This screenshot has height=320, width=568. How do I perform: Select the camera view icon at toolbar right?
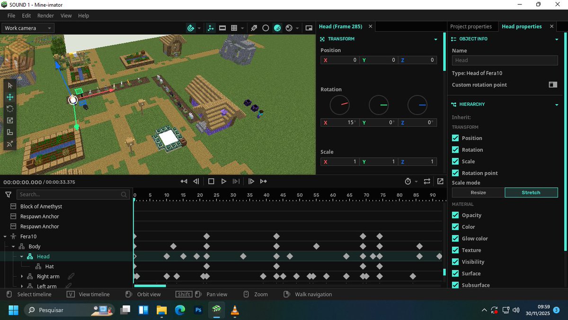(x=309, y=27)
